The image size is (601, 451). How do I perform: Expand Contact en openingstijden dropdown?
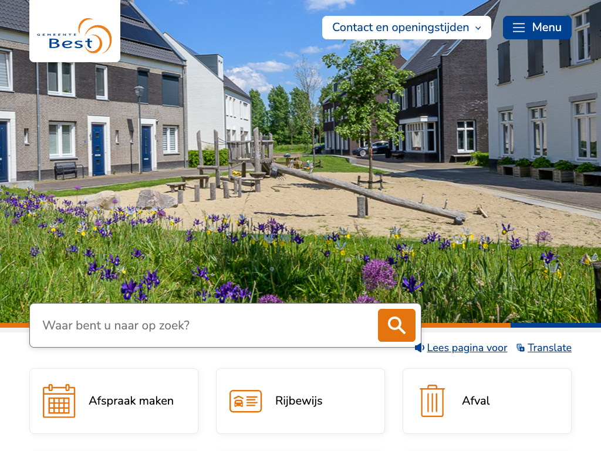[406, 28]
